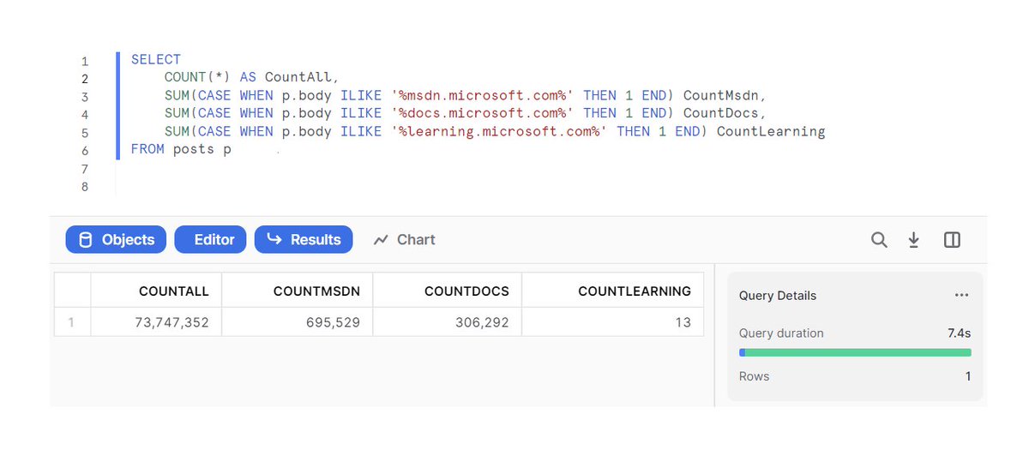Image resolution: width=1029 pixels, height=462 pixels.
Task: Click the '%msdn.microsoft.com%' string literal
Action: coord(483,95)
